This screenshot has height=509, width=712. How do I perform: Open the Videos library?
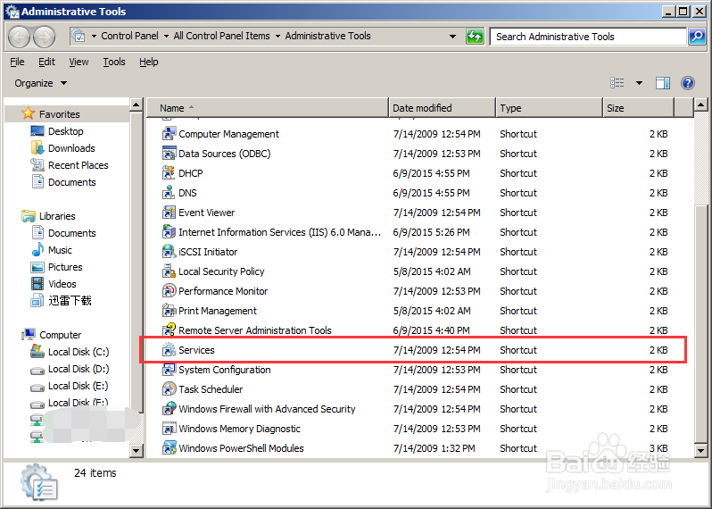tap(62, 284)
